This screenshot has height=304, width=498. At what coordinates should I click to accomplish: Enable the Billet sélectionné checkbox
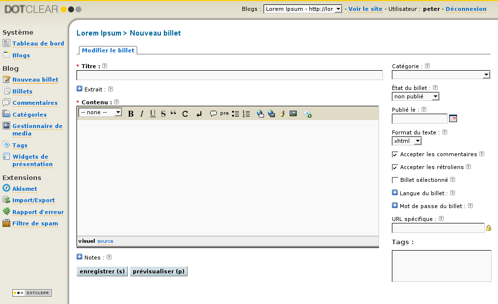click(395, 180)
